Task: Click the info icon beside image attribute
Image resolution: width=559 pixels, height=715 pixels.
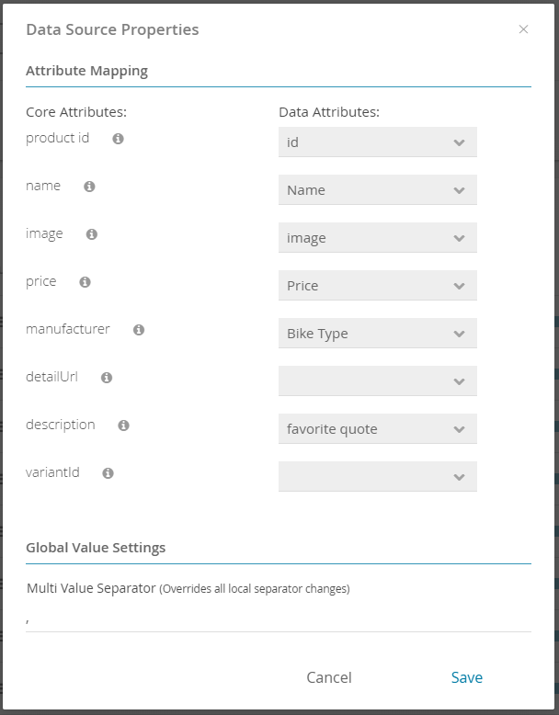Action: [92, 234]
